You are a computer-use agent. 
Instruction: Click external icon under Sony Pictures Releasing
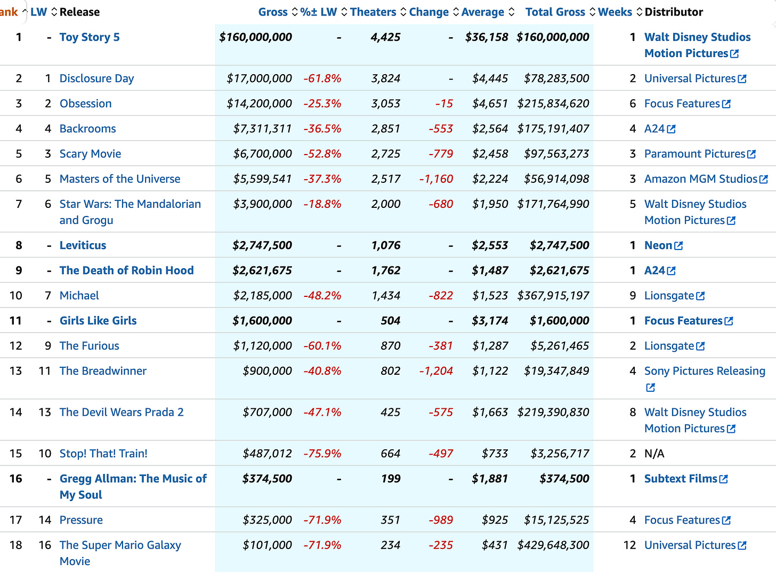[650, 388]
